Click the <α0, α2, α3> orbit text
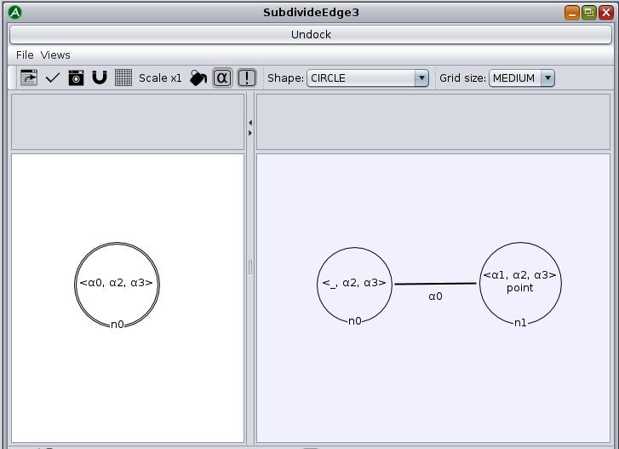This screenshot has height=449, width=619. 116,283
